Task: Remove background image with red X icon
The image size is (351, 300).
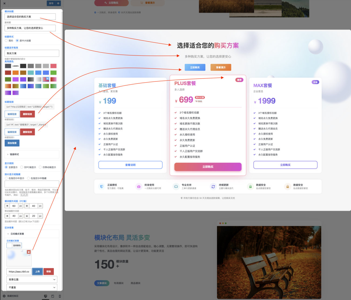Action: [29, 252]
